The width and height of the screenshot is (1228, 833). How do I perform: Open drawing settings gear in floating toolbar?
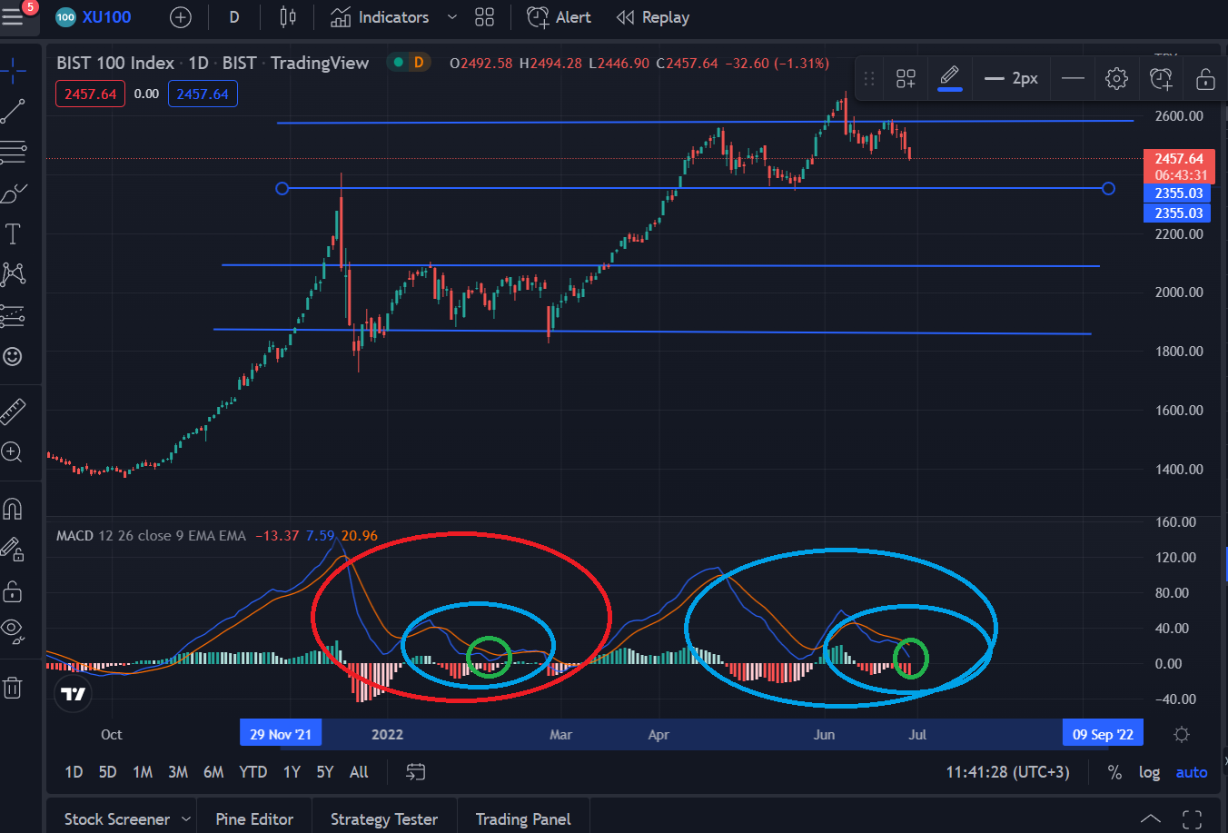[1116, 79]
